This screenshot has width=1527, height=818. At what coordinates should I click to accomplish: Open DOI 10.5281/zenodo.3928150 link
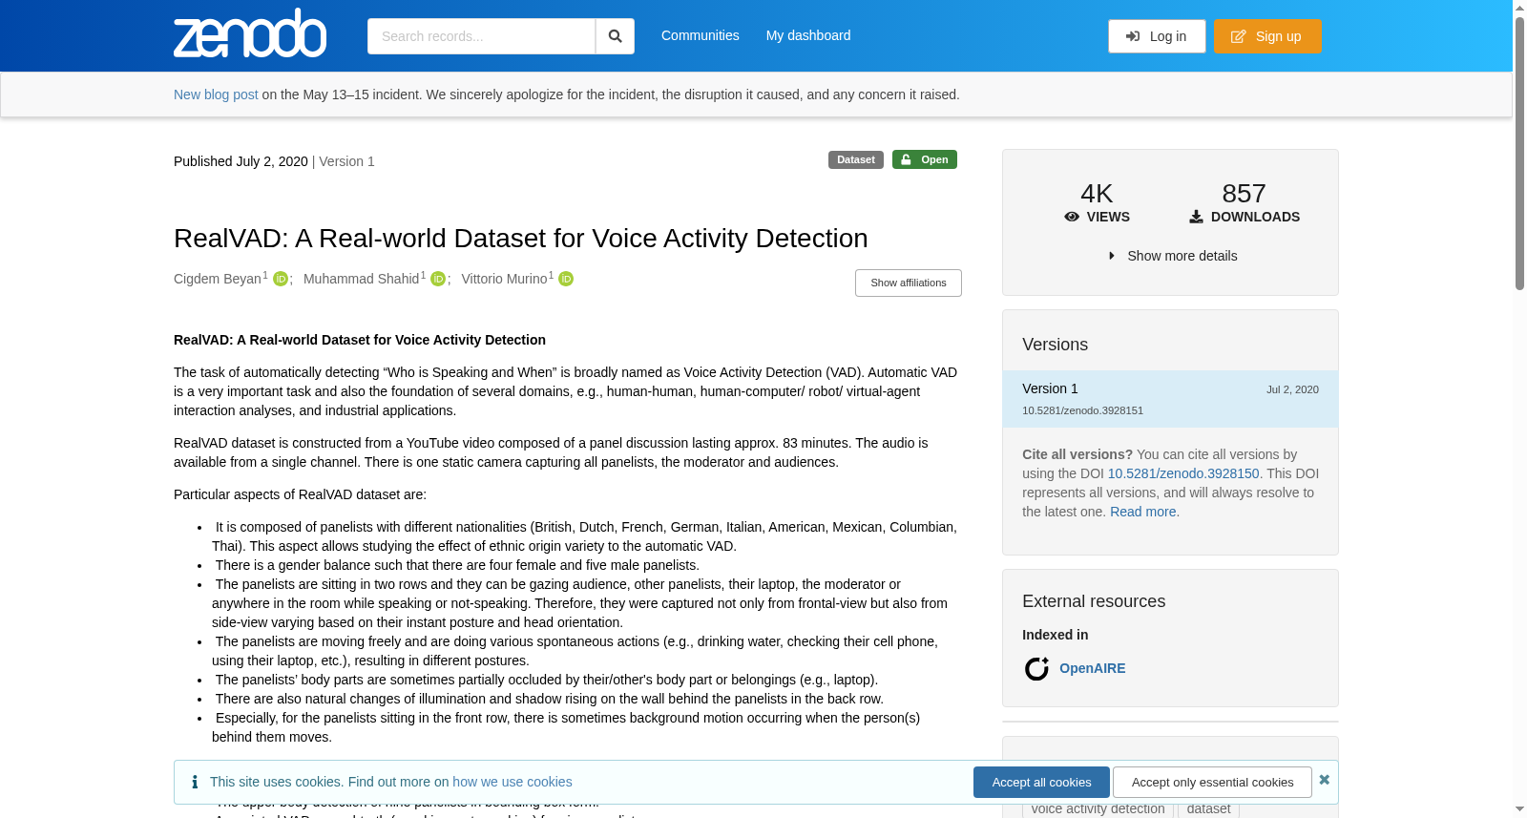(1183, 473)
